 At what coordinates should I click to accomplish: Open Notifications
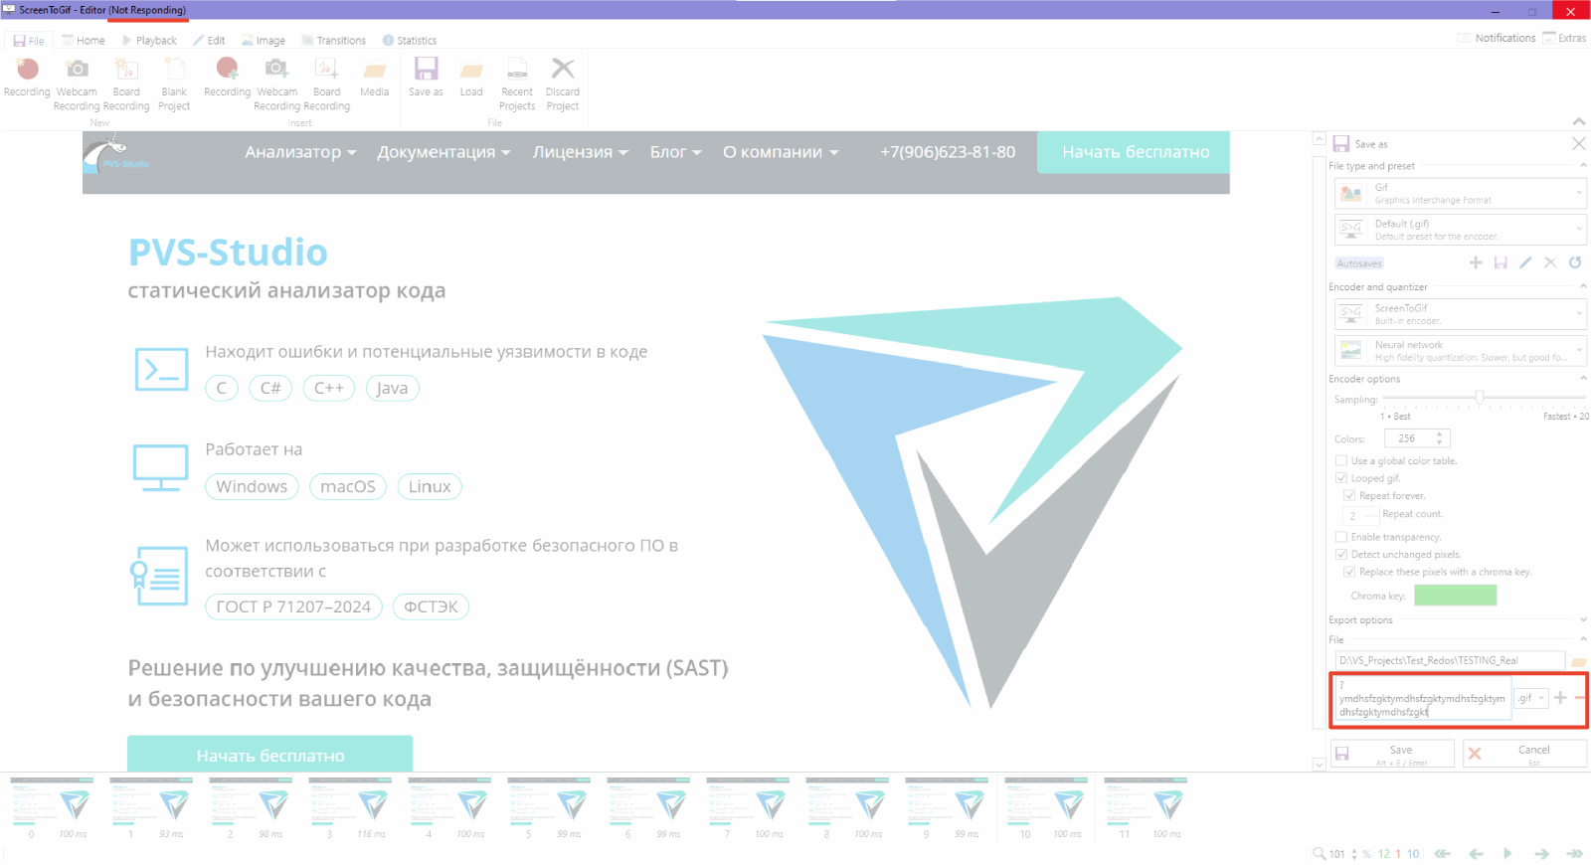1497,38
